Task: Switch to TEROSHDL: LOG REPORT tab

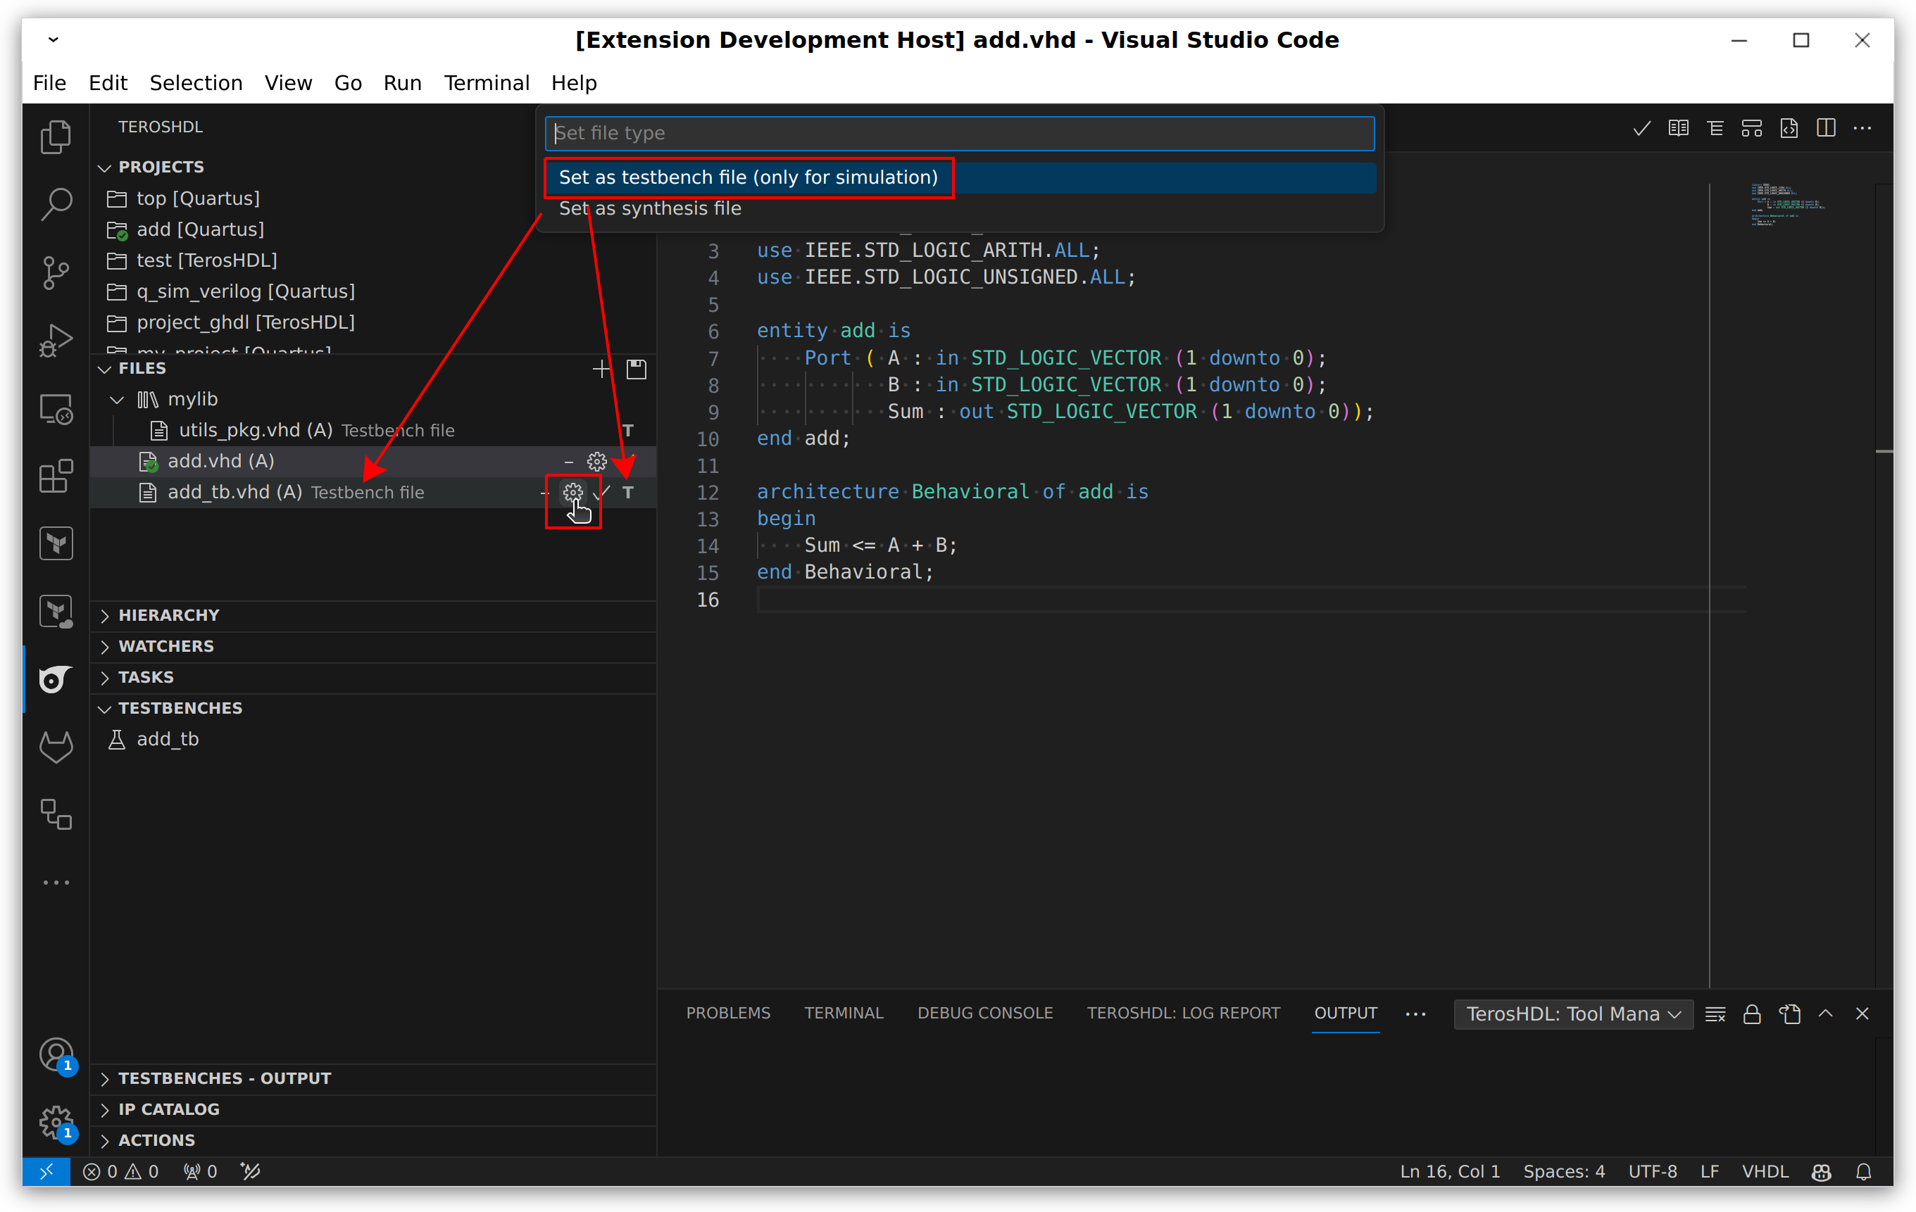Action: [x=1183, y=1012]
